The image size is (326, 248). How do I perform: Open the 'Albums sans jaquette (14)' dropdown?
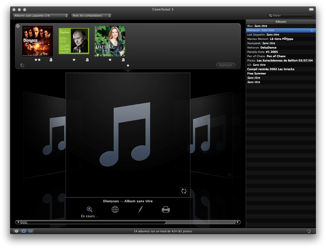[41, 15]
